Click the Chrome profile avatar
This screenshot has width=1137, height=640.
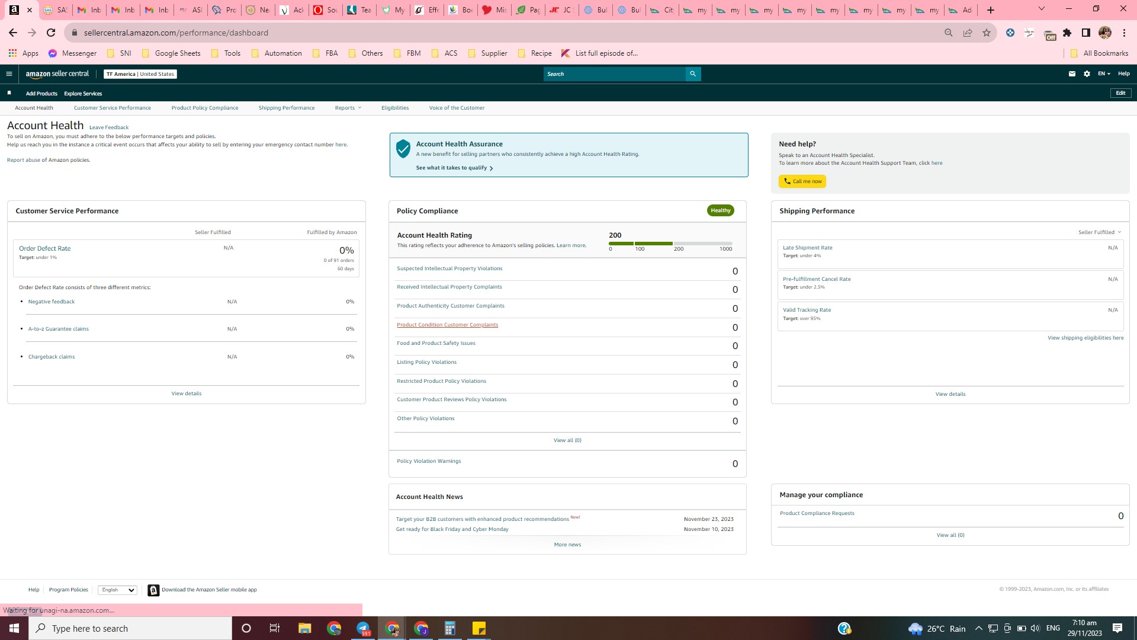pyautogui.click(x=1105, y=33)
